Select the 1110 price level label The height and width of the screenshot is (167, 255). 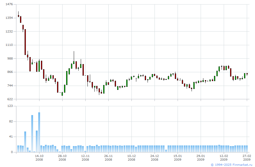coord(9,45)
